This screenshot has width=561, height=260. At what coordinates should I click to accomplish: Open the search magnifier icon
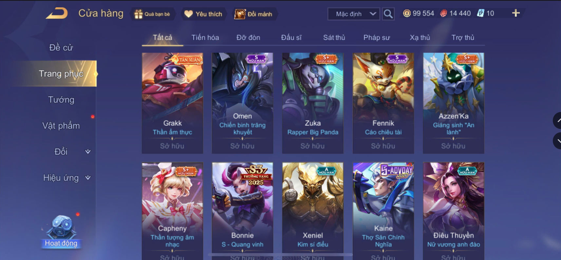click(x=388, y=14)
